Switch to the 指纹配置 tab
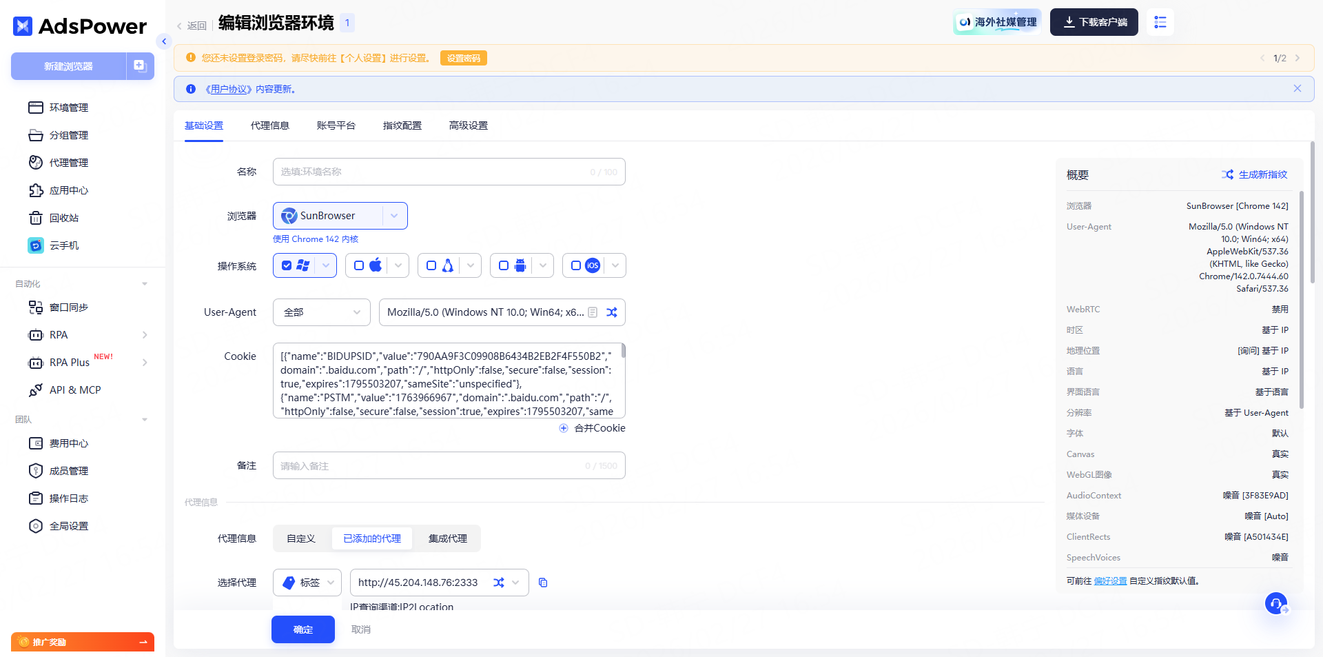 coord(402,125)
